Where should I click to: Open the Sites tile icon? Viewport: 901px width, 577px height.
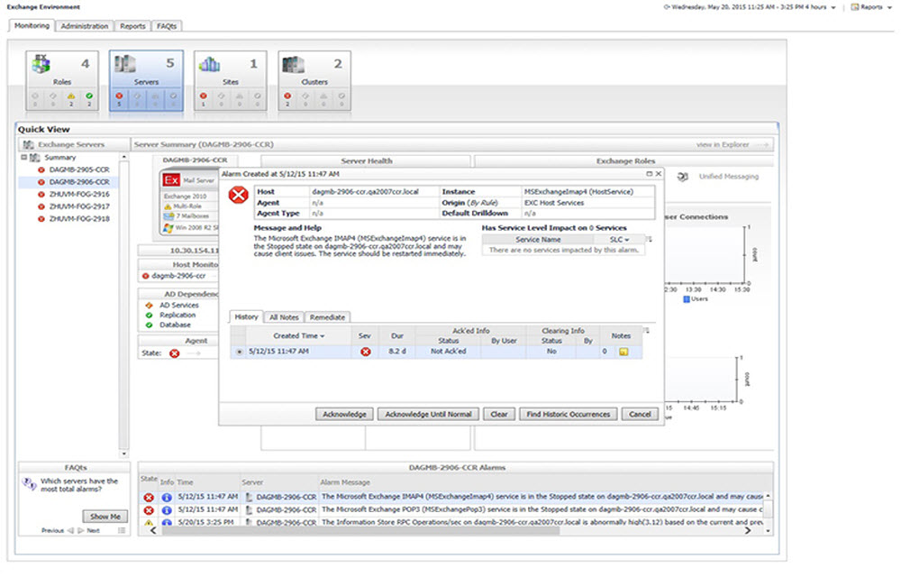209,64
